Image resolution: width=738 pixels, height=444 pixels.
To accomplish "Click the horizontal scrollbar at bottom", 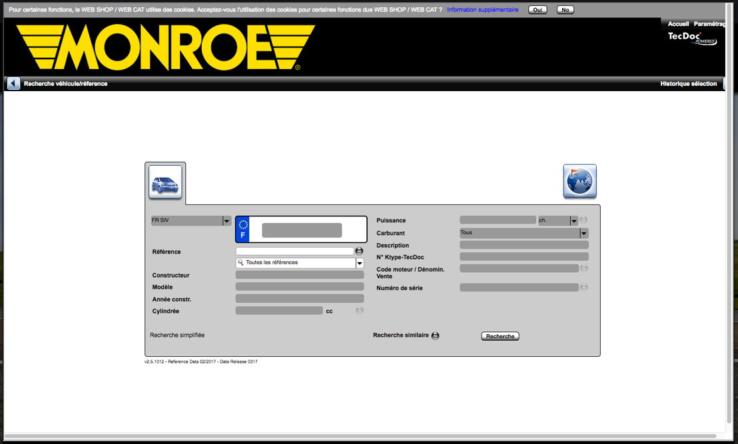I will tap(360, 436).
